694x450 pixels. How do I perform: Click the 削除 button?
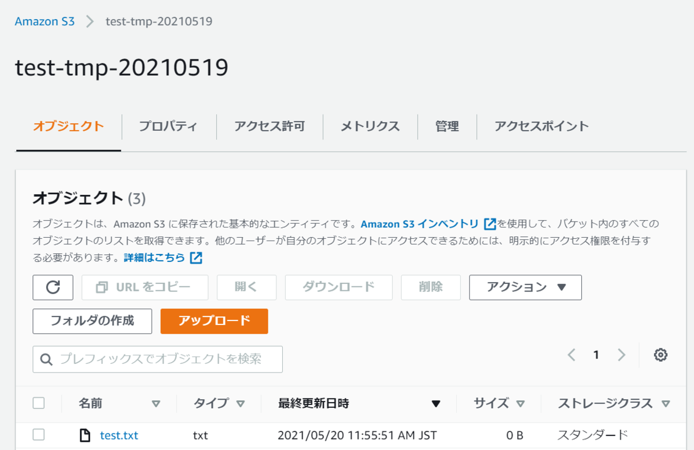pos(431,287)
